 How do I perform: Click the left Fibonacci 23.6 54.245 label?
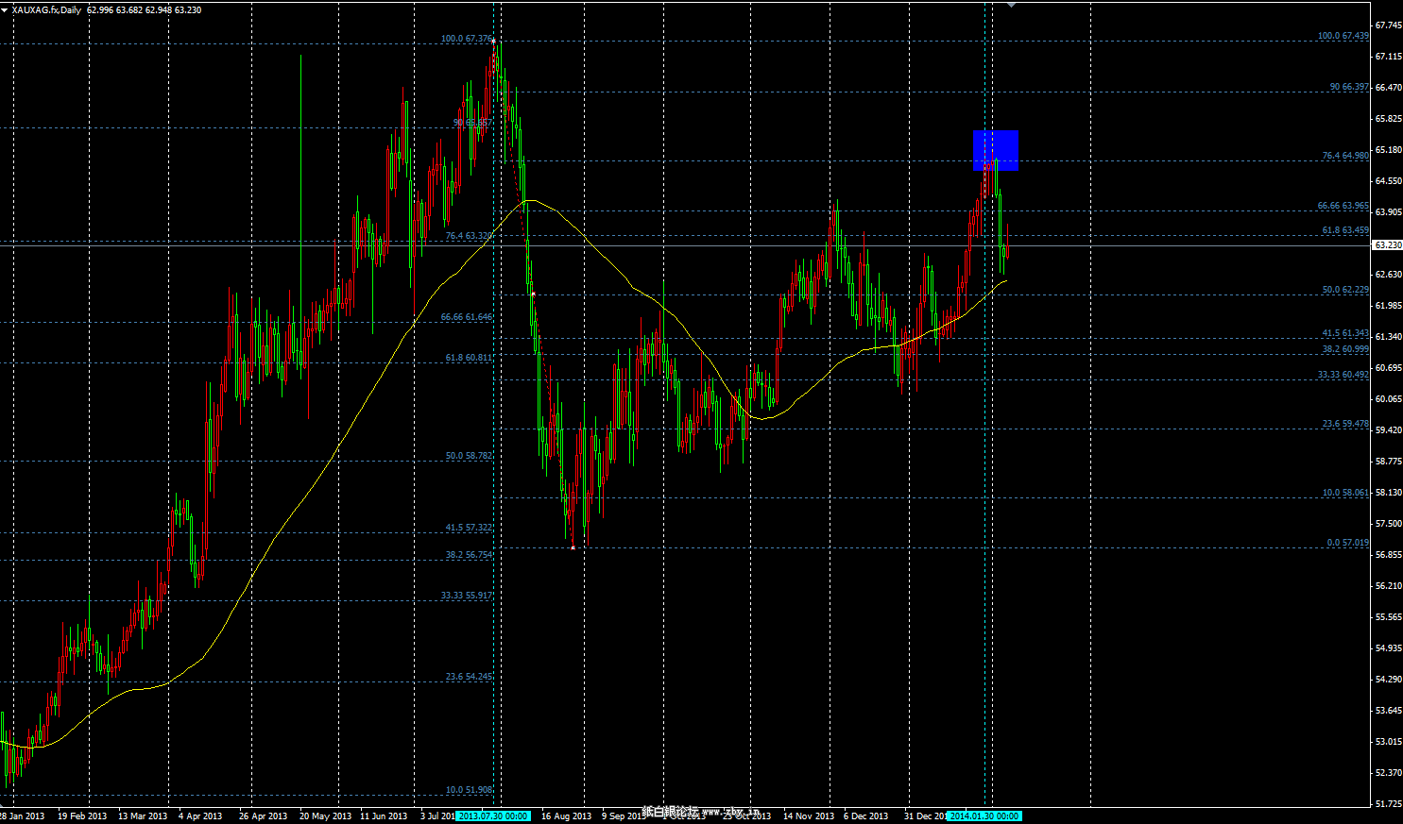(469, 677)
